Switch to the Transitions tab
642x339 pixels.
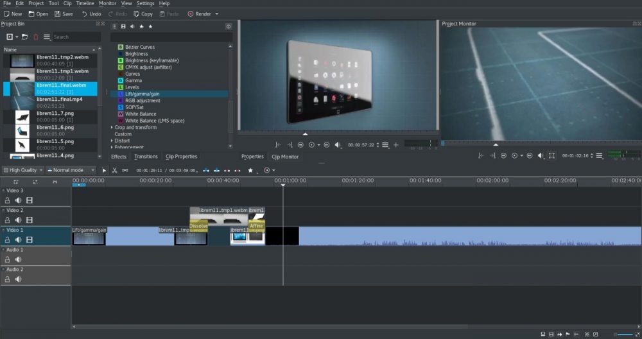(146, 157)
